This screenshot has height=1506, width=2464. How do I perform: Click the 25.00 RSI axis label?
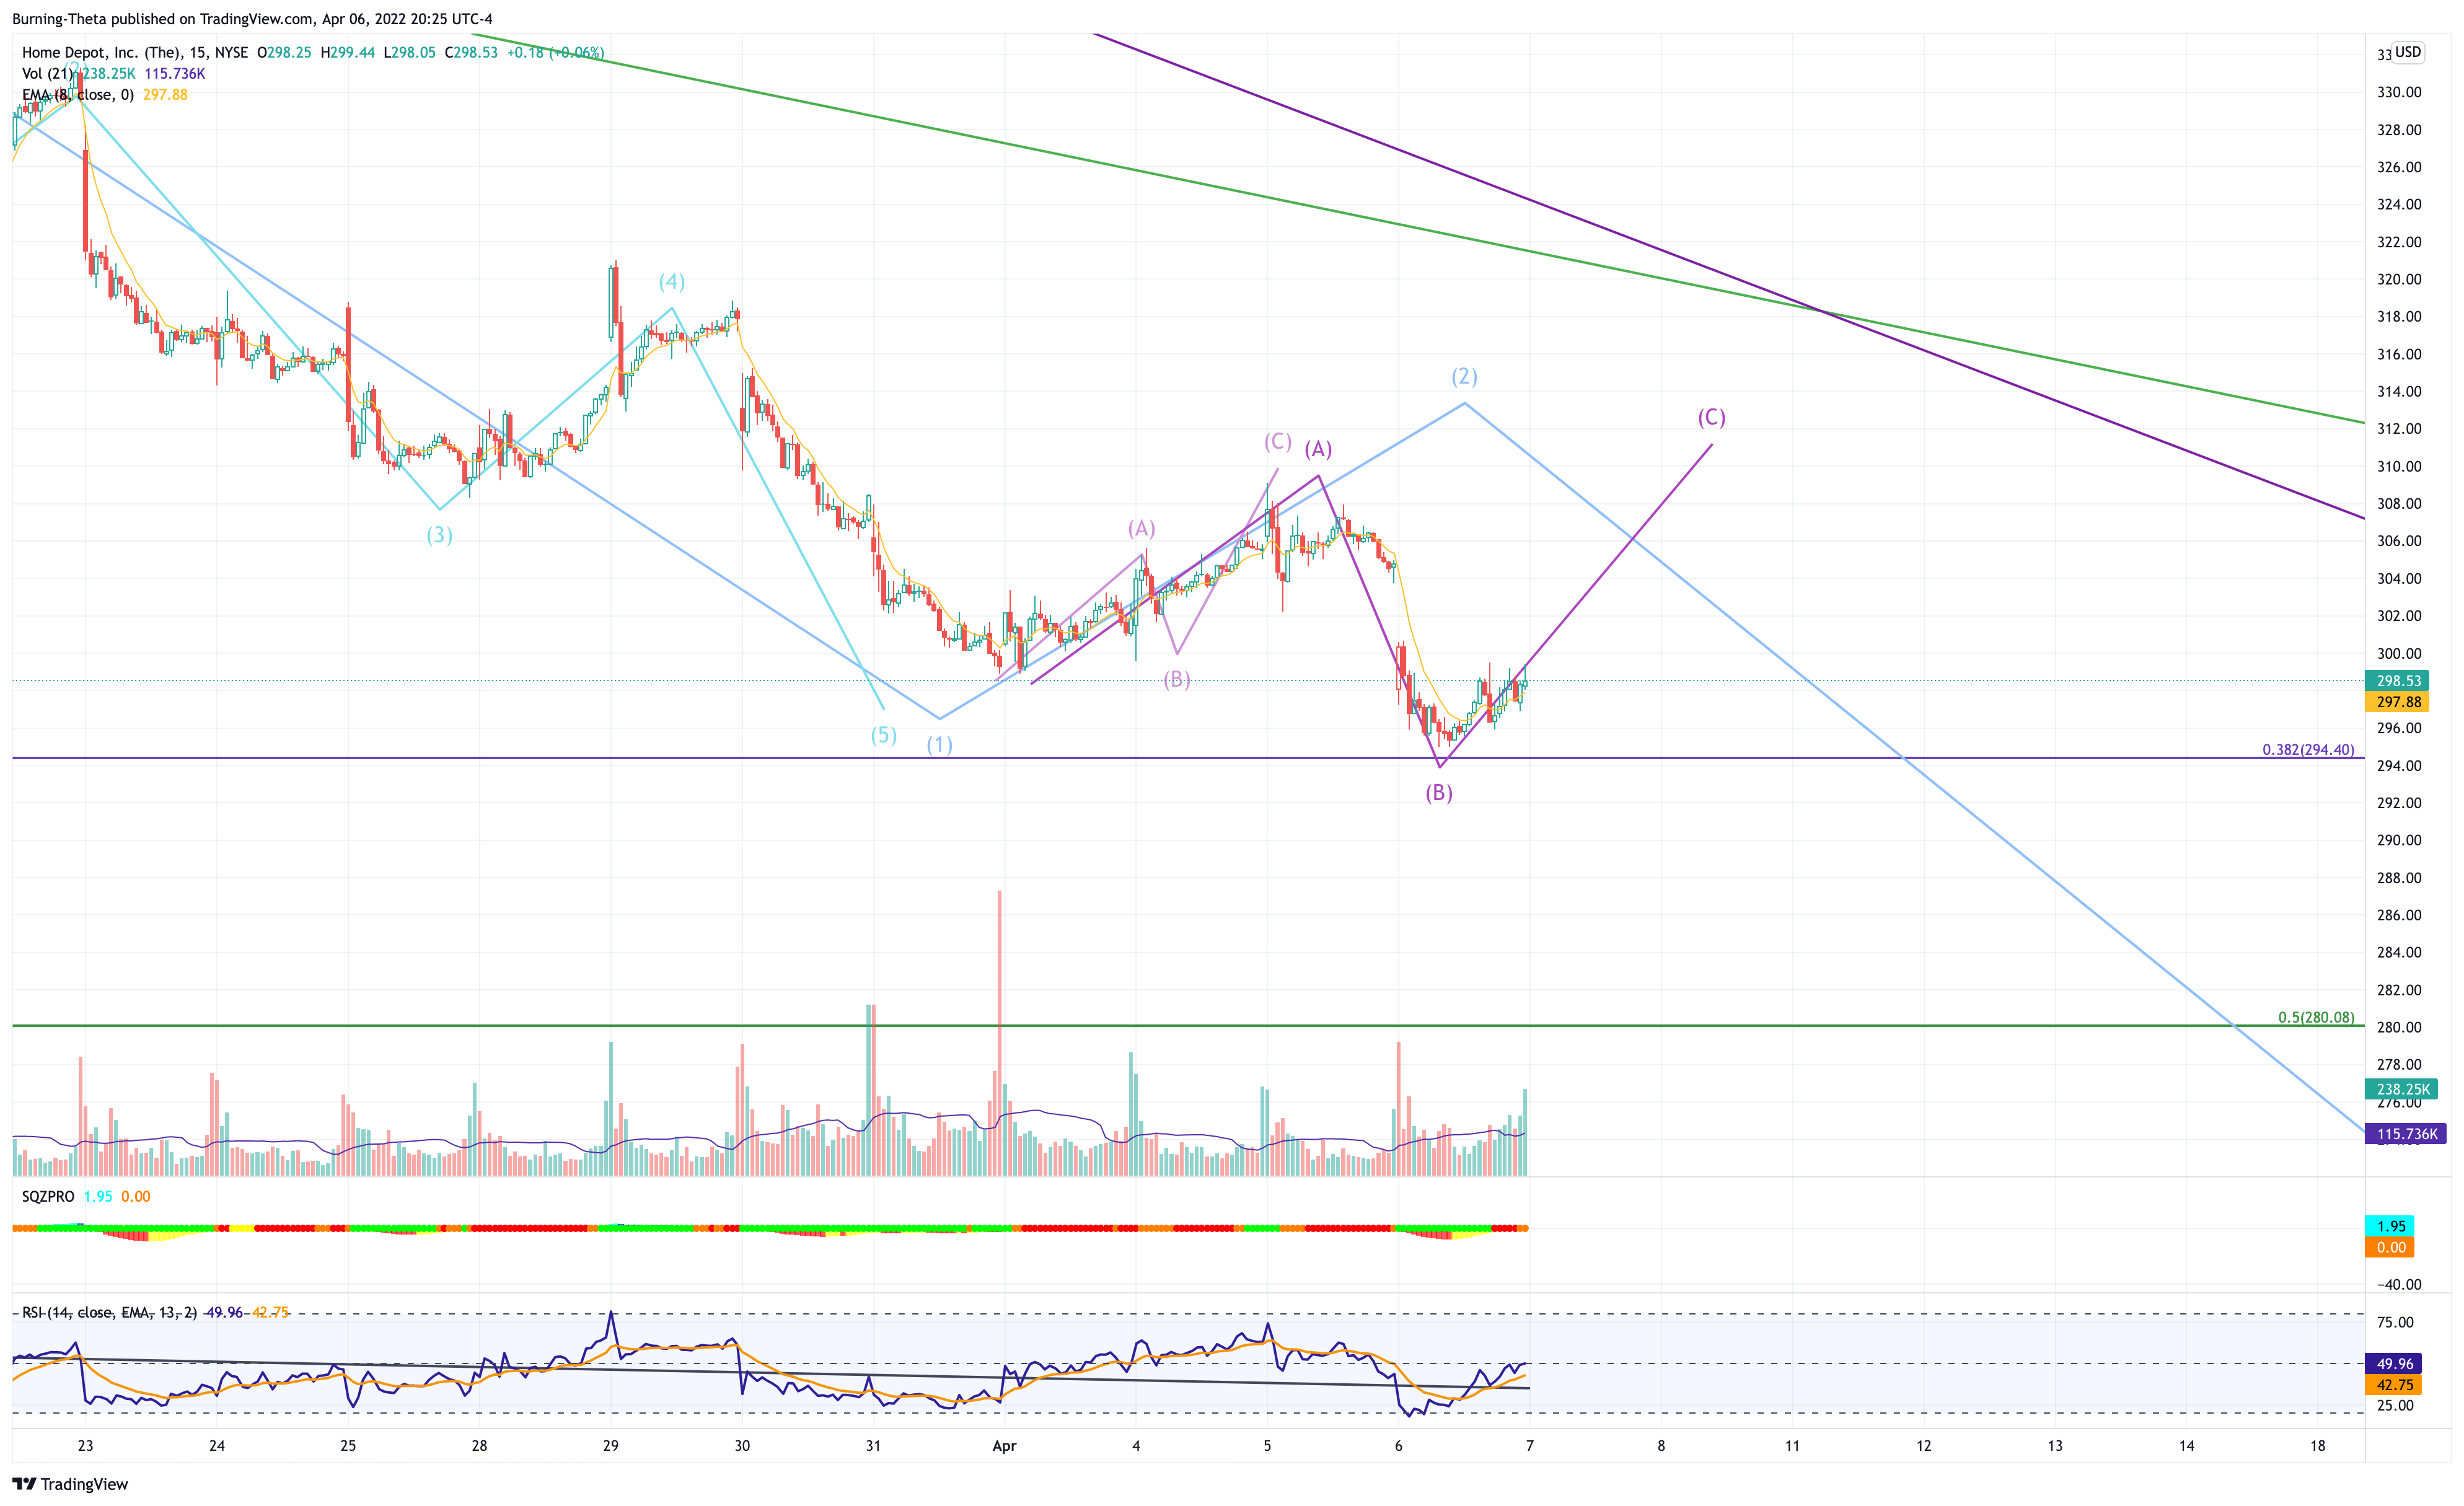[x=2395, y=1405]
